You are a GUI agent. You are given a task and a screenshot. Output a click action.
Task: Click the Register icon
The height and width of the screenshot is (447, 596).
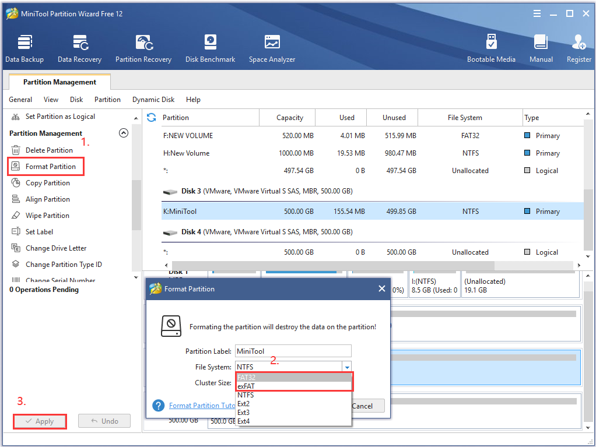pyautogui.click(x=578, y=47)
